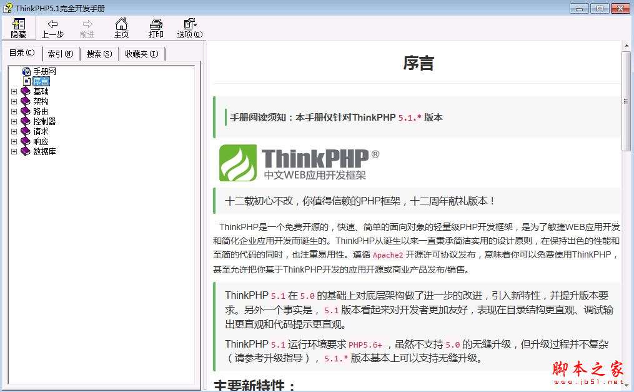Image resolution: width=634 pixels, height=392 pixels.
Task: Click the PHP5.6+ requirement text
Action: click(x=365, y=344)
